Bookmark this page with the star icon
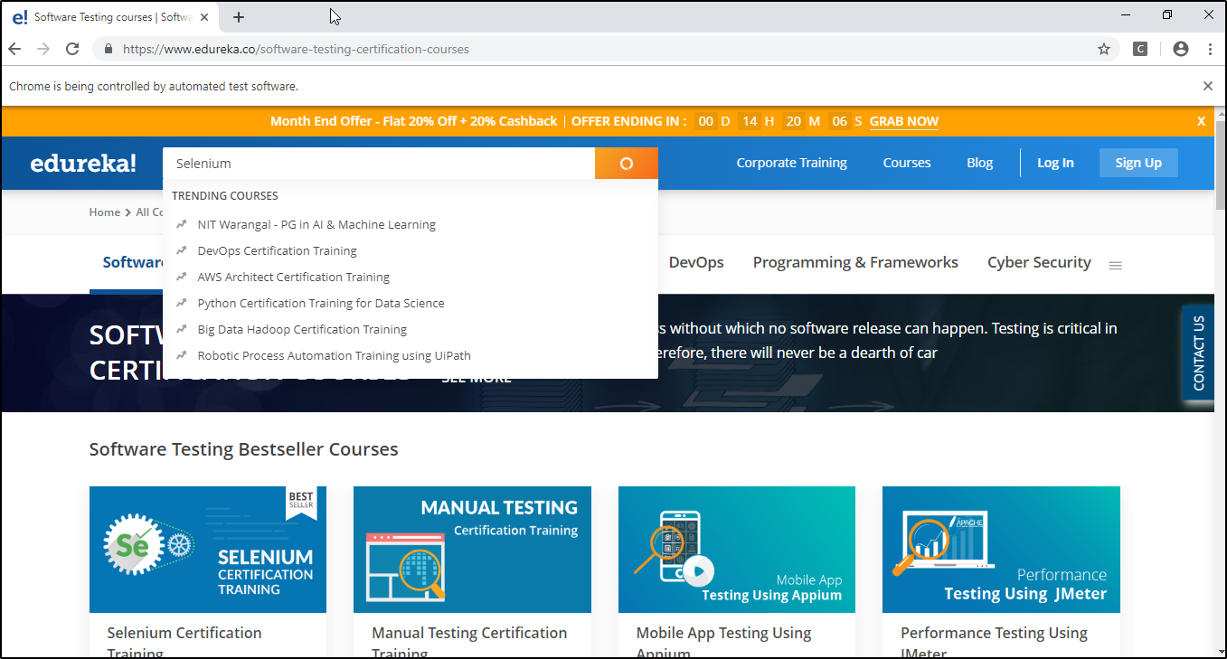The width and height of the screenshot is (1227, 659). 1103,49
